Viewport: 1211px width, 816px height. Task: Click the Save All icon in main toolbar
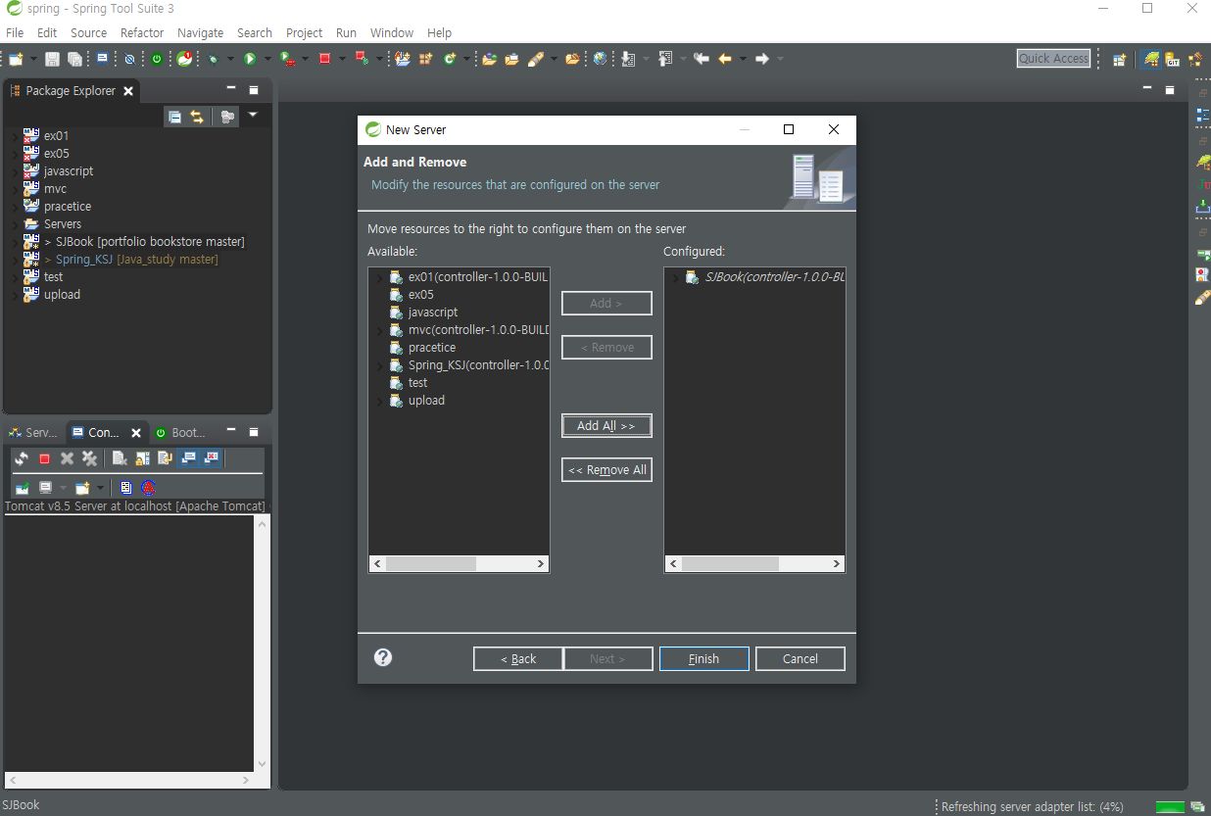click(x=74, y=59)
